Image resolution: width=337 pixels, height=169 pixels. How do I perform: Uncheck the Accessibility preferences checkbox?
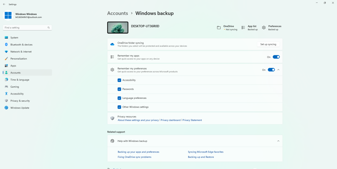pyautogui.click(x=119, y=80)
